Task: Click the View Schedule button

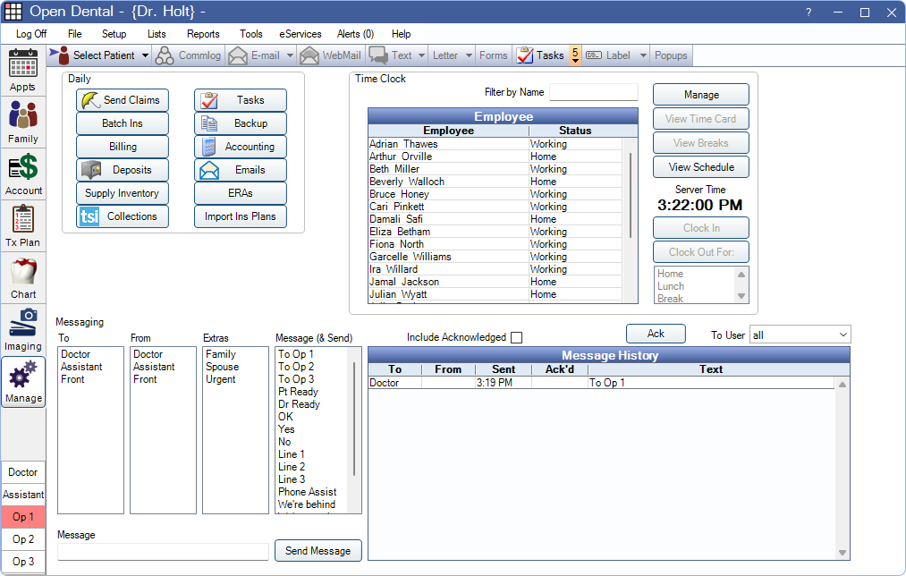Action: pyautogui.click(x=701, y=167)
